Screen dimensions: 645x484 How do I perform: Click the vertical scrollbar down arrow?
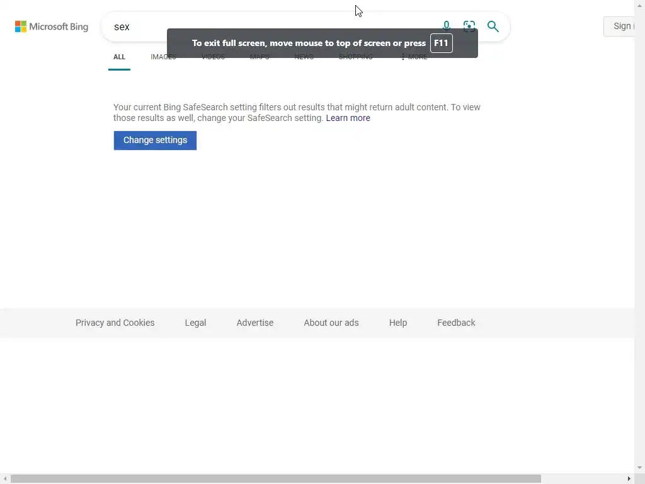[640, 468]
